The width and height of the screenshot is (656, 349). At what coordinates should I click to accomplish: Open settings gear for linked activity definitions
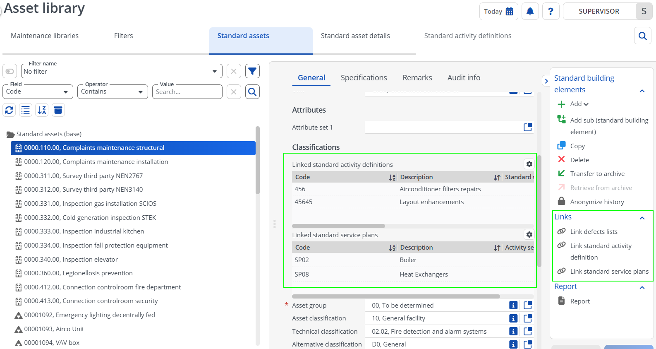coord(529,164)
